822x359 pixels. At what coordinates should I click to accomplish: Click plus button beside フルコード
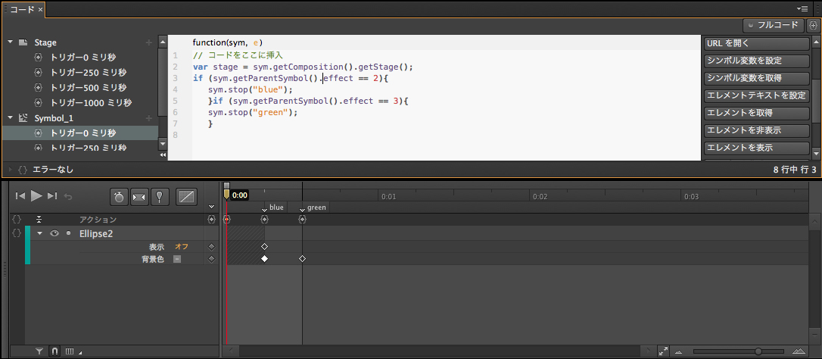(x=813, y=25)
